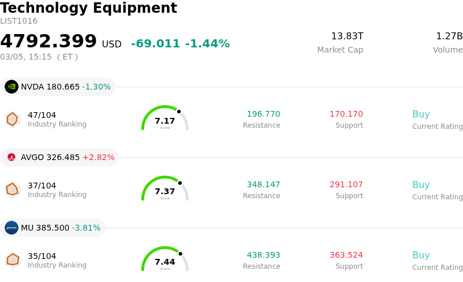Click the NVDA 7.17 score gauge
Image resolution: width=463 pixels, height=282 pixels.
click(165, 119)
